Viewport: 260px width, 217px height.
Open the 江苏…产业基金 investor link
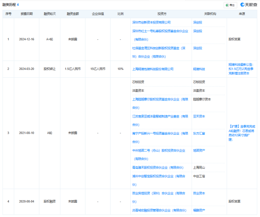[160, 121]
